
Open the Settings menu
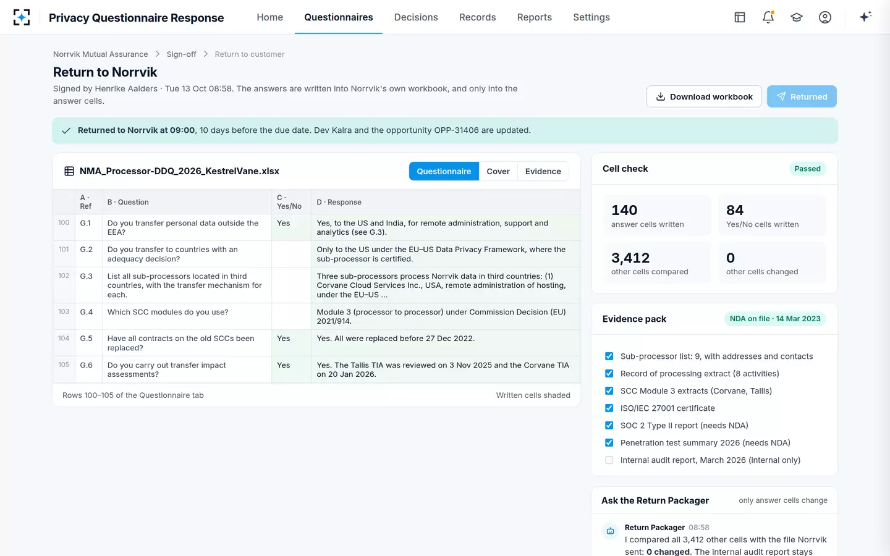pyautogui.click(x=591, y=17)
